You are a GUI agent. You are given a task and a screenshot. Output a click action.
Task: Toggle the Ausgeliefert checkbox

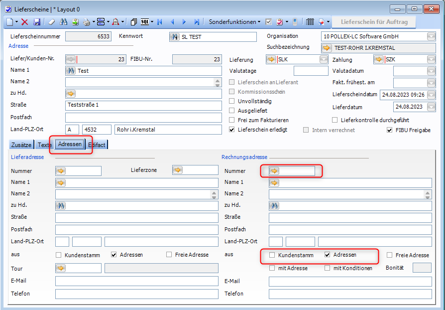point(232,111)
